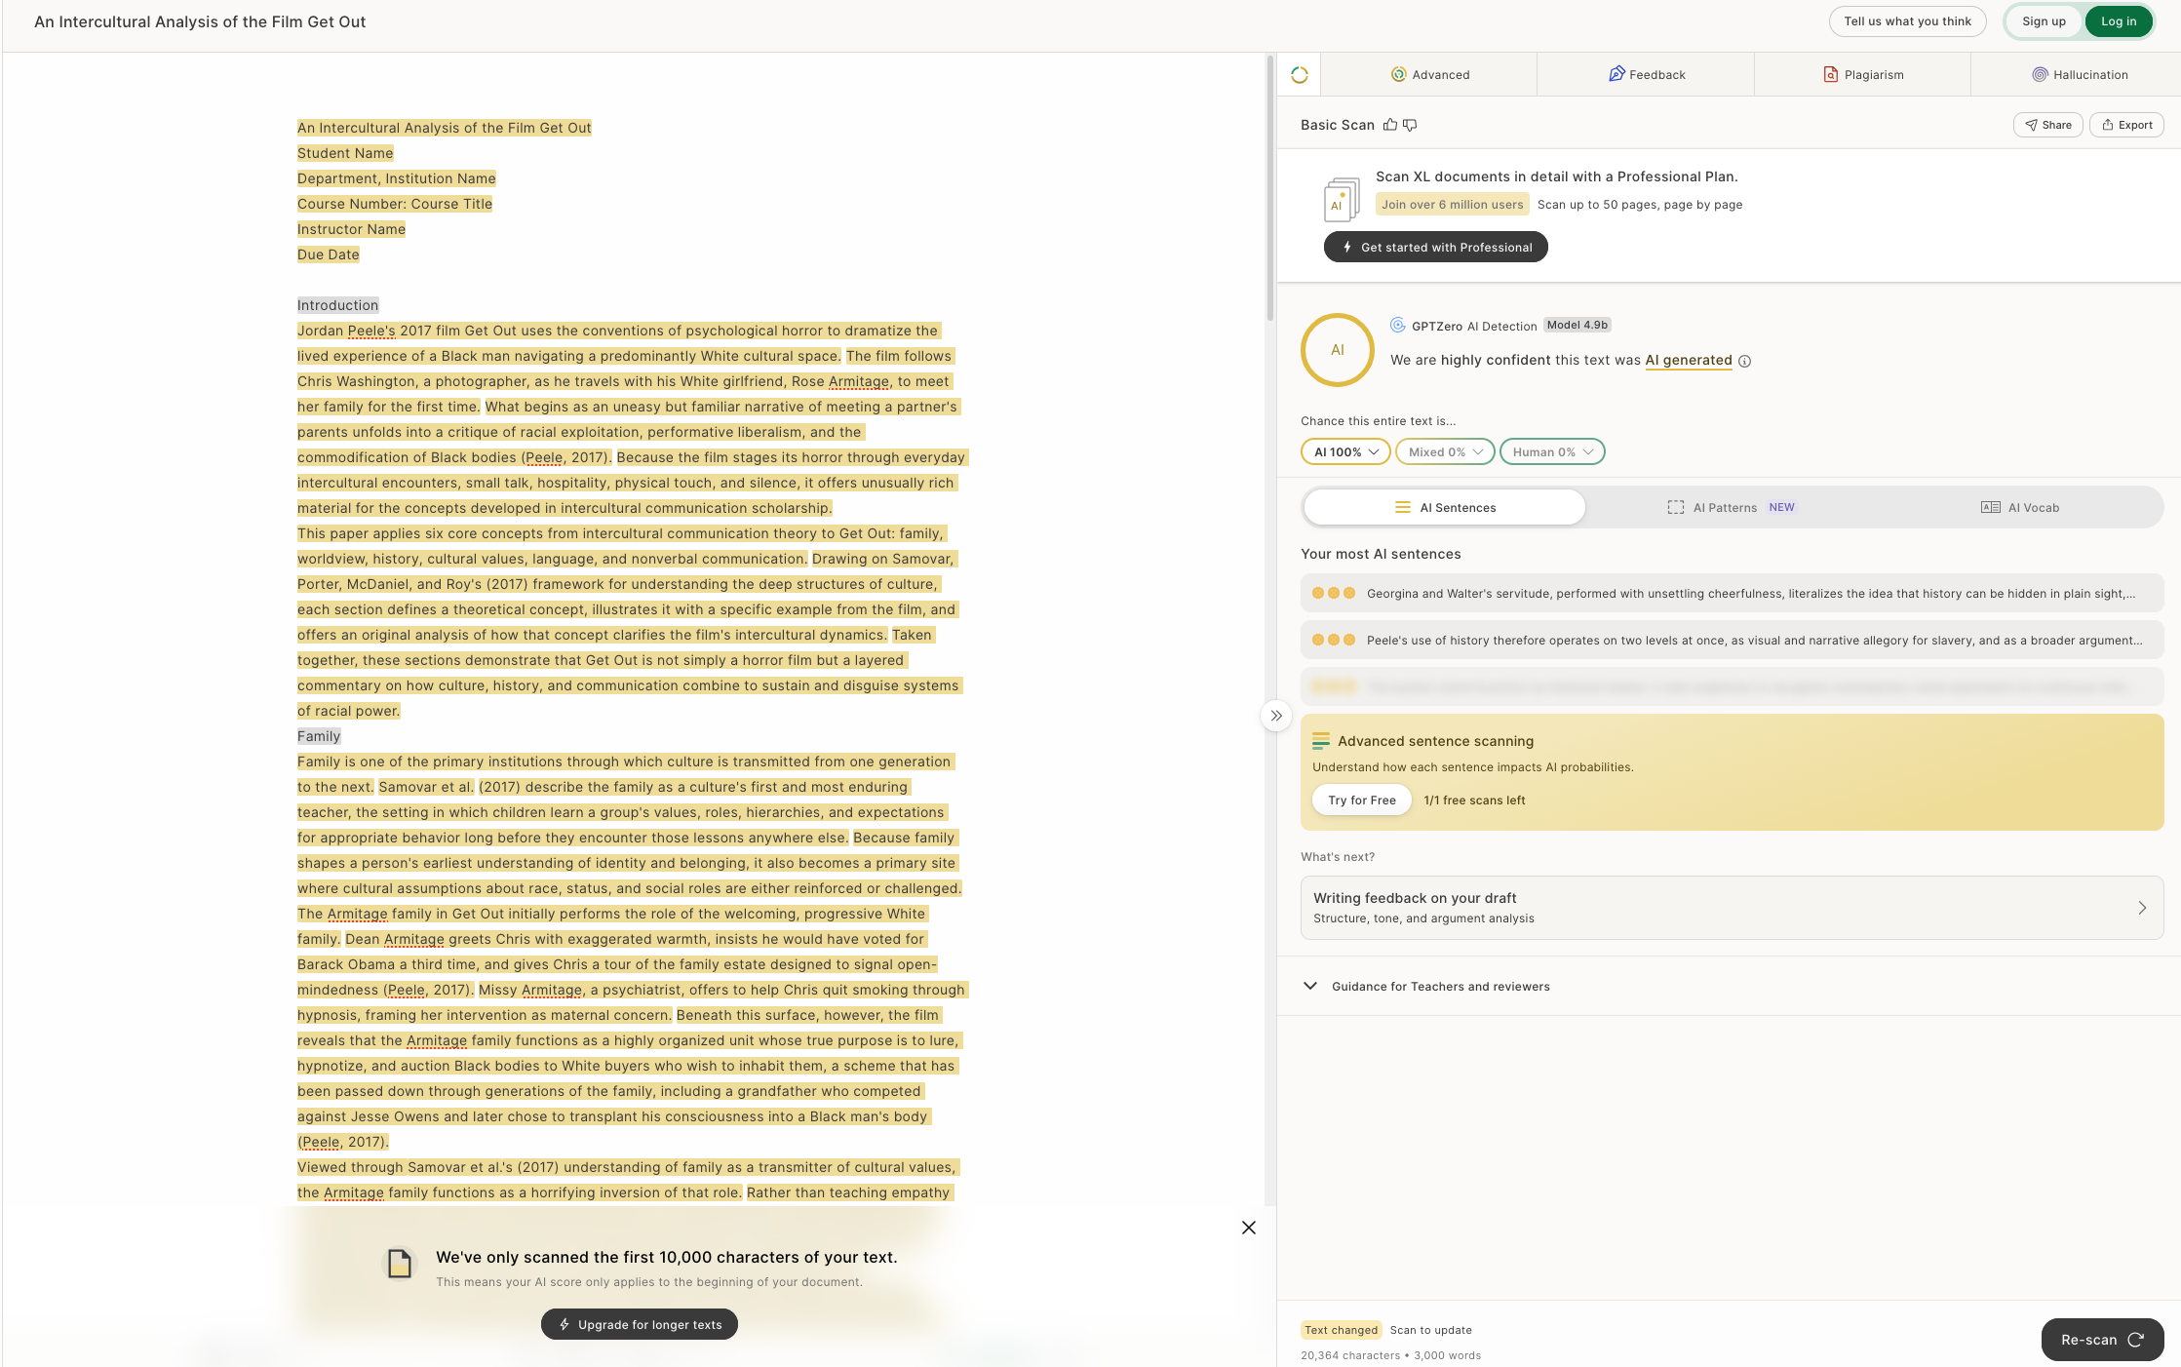Click the Introduction heading in the document
This screenshot has width=2181, height=1367.
click(x=337, y=305)
